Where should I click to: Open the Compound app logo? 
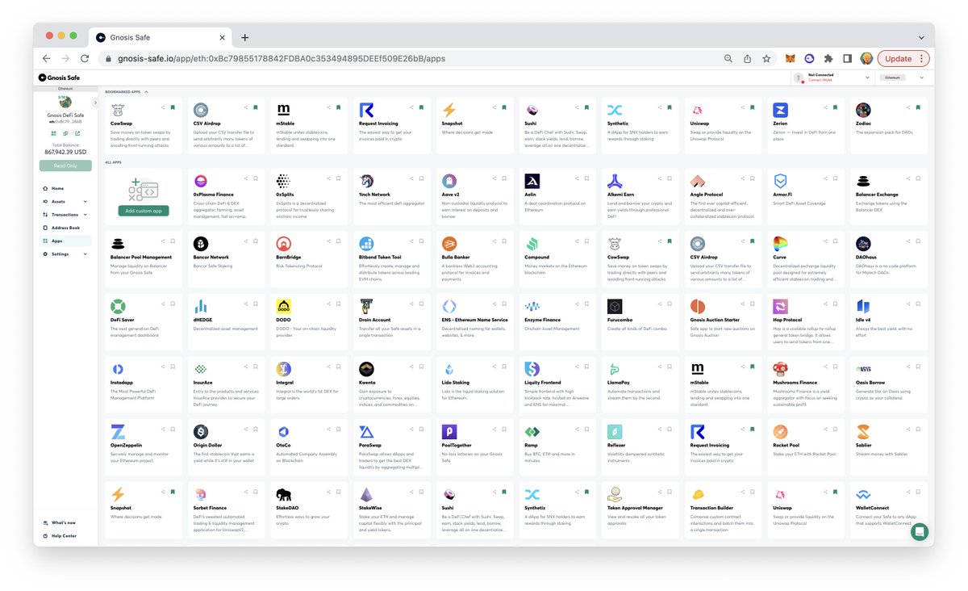[532, 243]
